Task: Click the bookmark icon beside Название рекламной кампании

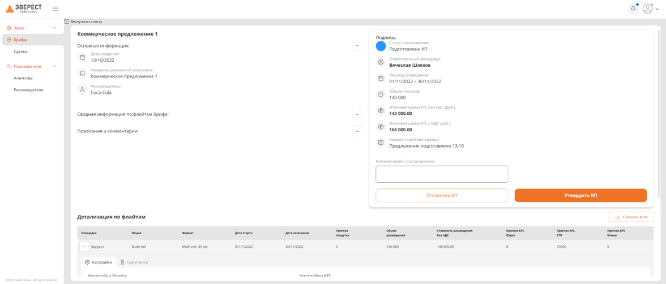Action: pyautogui.click(x=82, y=74)
